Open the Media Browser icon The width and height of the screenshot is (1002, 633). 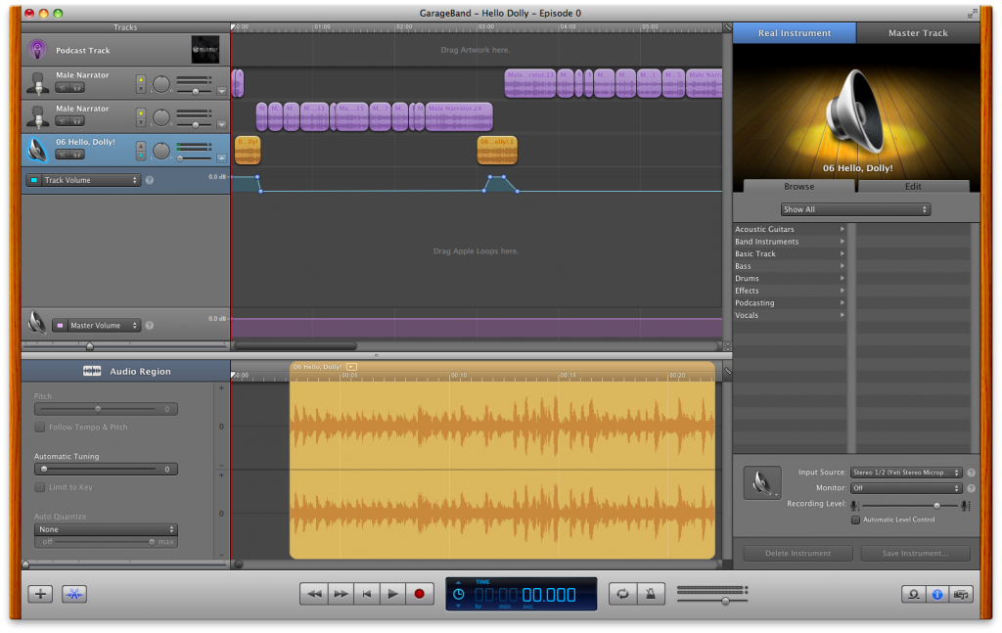(961, 595)
